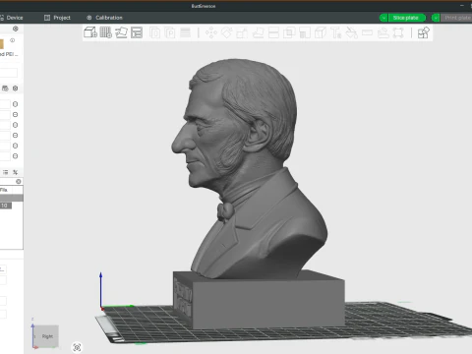Click the compare presets icon in process header
472x354 pixels.
click(x=16, y=172)
